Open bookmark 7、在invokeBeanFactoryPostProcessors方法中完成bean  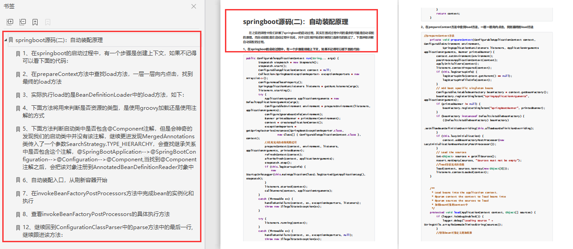(108, 197)
